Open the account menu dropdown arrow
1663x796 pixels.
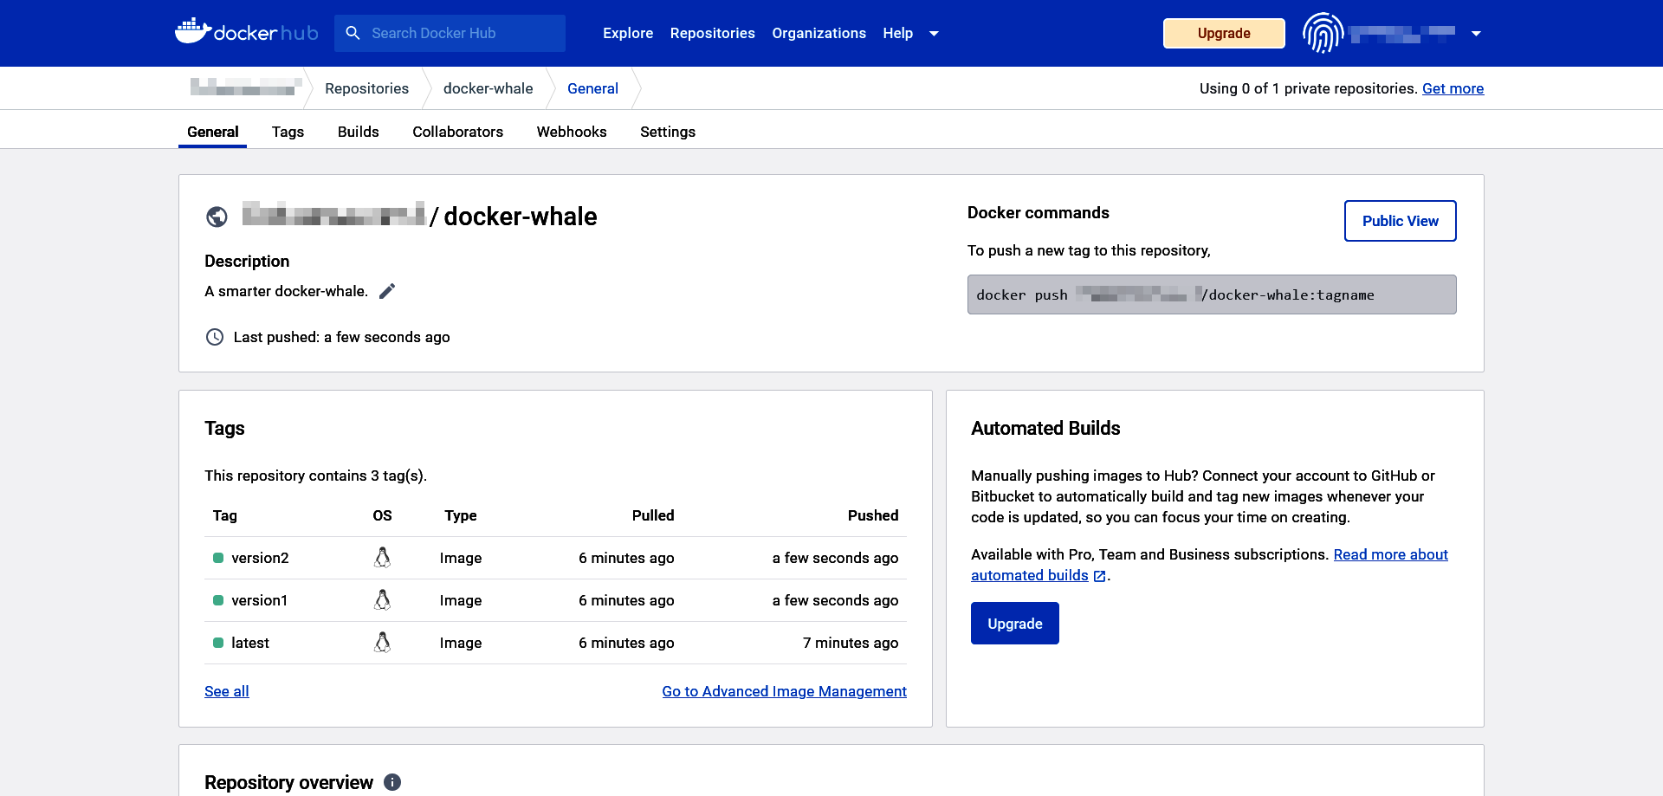[x=1476, y=34]
